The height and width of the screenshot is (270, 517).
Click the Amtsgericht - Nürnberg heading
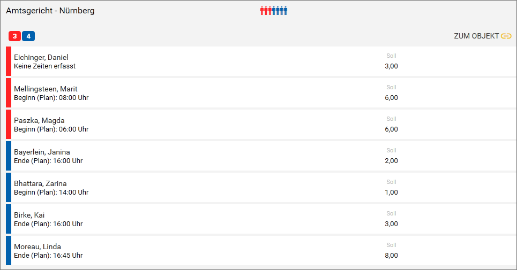[x=50, y=11]
